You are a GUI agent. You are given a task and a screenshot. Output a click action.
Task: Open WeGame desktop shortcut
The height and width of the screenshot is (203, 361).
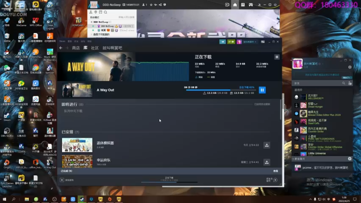pyautogui.click(x=21, y=22)
